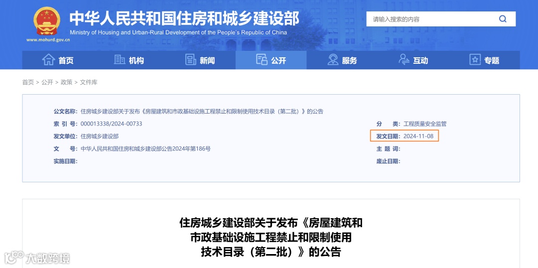Click 政策 in the breadcrumb
The height and width of the screenshot is (268, 538).
point(67,82)
